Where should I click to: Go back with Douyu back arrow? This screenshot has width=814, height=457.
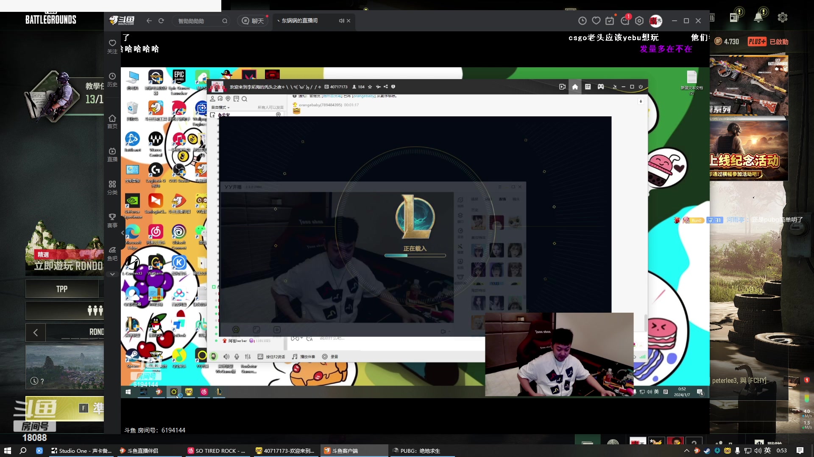click(149, 21)
